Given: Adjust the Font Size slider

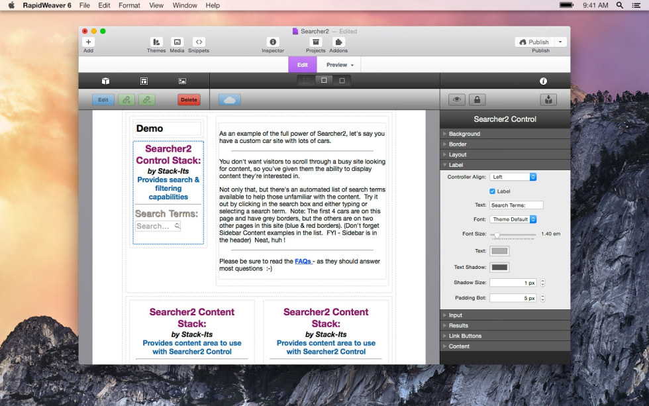Looking at the screenshot, I should [x=497, y=234].
